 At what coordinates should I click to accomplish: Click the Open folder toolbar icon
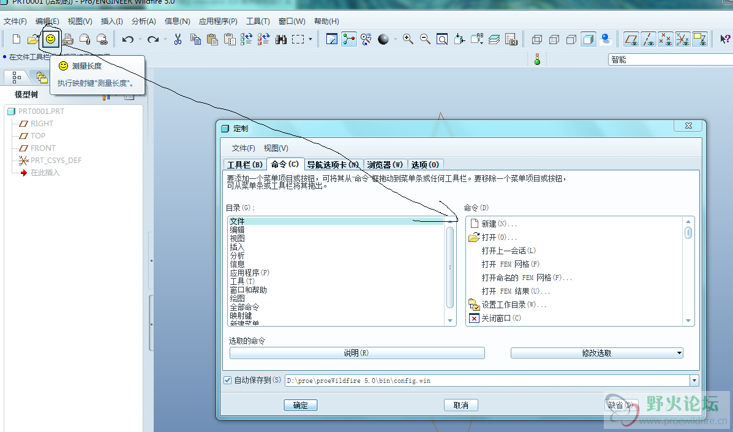point(32,39)
